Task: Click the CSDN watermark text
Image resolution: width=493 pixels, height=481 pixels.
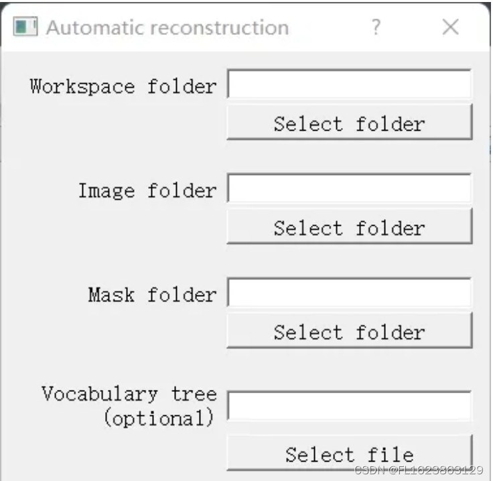Action: click(x=419, y=470)
